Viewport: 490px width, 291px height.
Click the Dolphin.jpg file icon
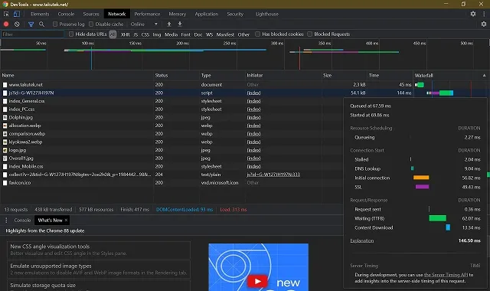click(5, 117)
